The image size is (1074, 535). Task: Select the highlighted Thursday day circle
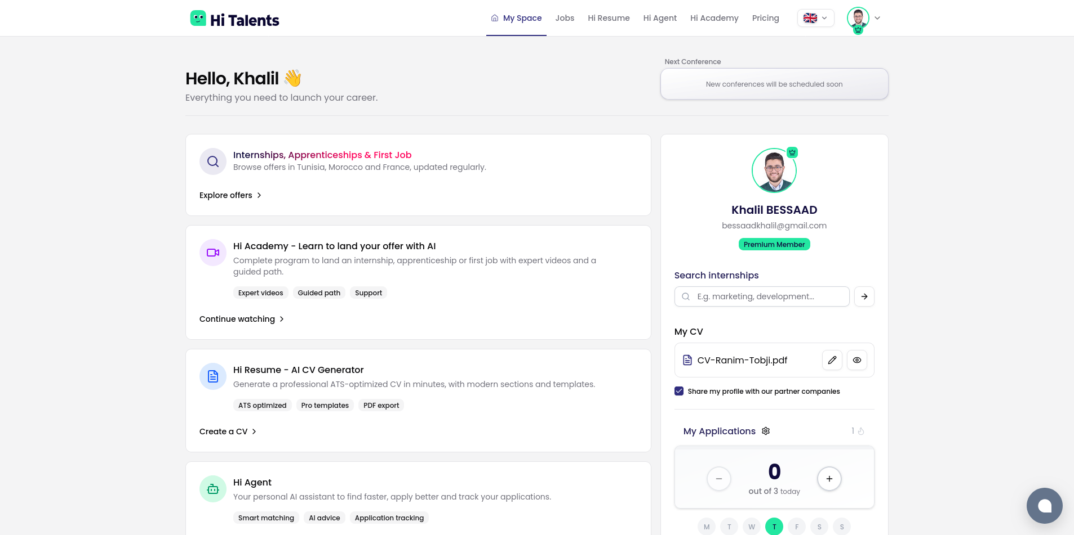pos(774,527)
